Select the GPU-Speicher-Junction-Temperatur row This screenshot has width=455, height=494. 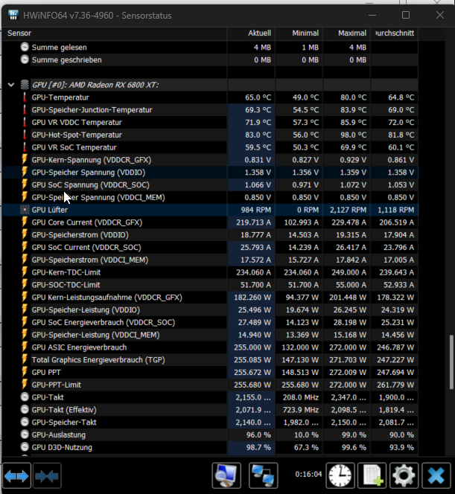click(211, 110)
